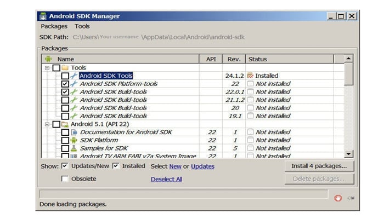
Task: Click the red stop icon near the progress bar
Action: 338,198
